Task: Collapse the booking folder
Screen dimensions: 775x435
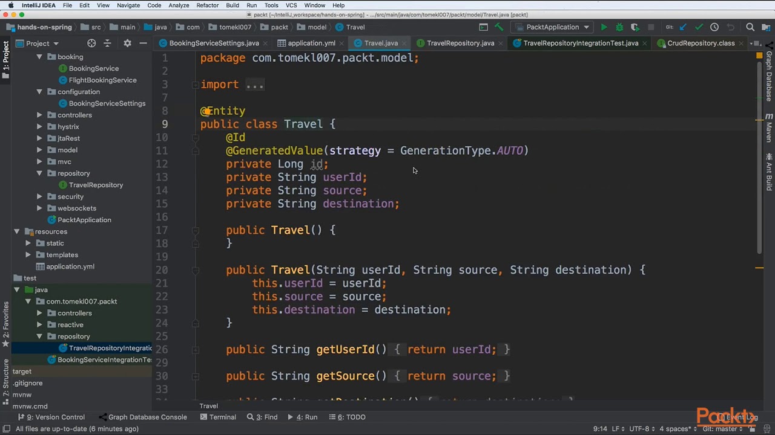Action: (39, 57)
